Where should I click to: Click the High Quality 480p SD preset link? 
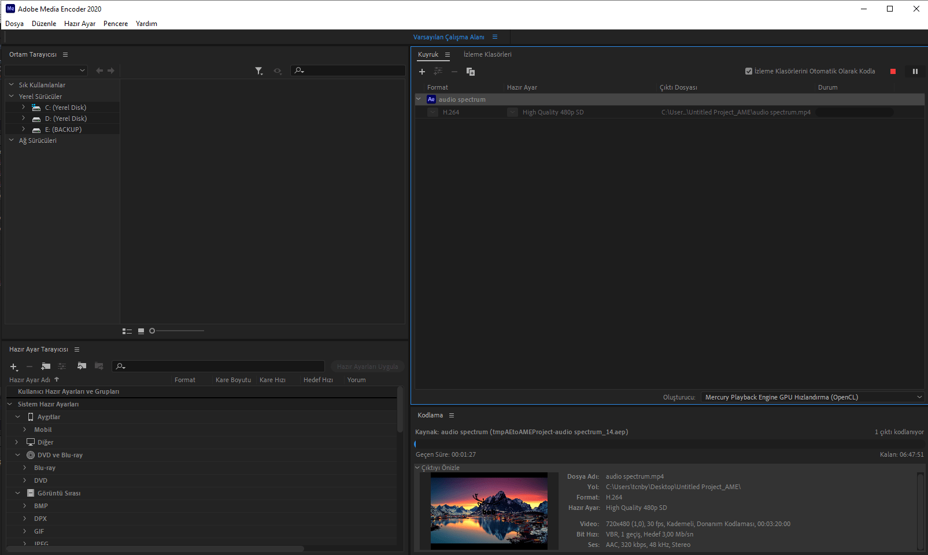(x=553, y=112)
